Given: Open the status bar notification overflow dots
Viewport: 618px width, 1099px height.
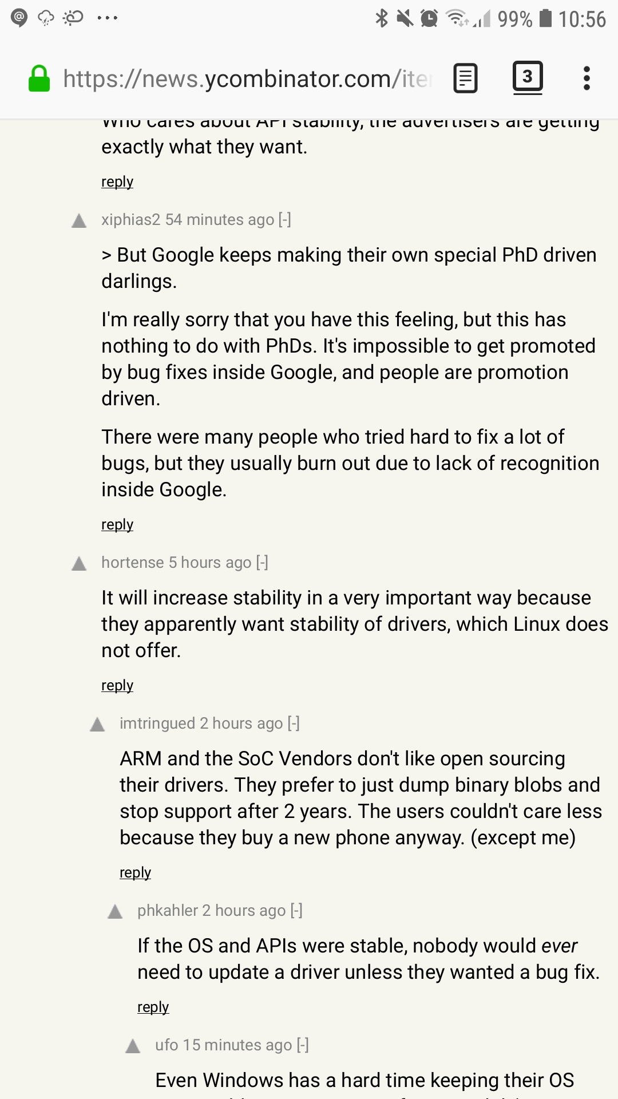Looking at the screenshot, I should tap(107, 18).
